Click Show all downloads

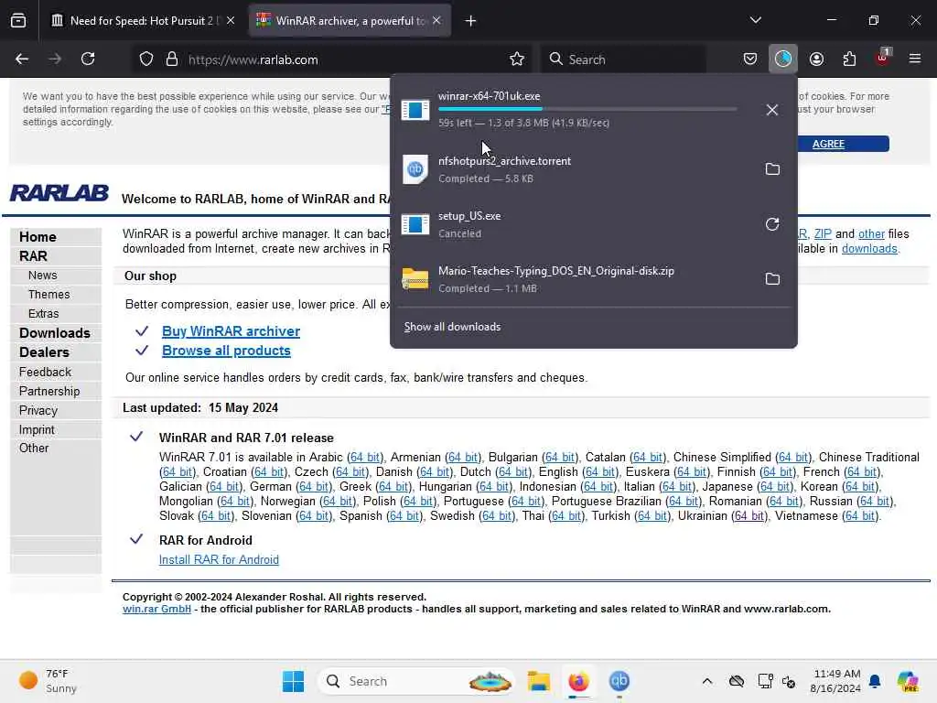pos(452,327)
